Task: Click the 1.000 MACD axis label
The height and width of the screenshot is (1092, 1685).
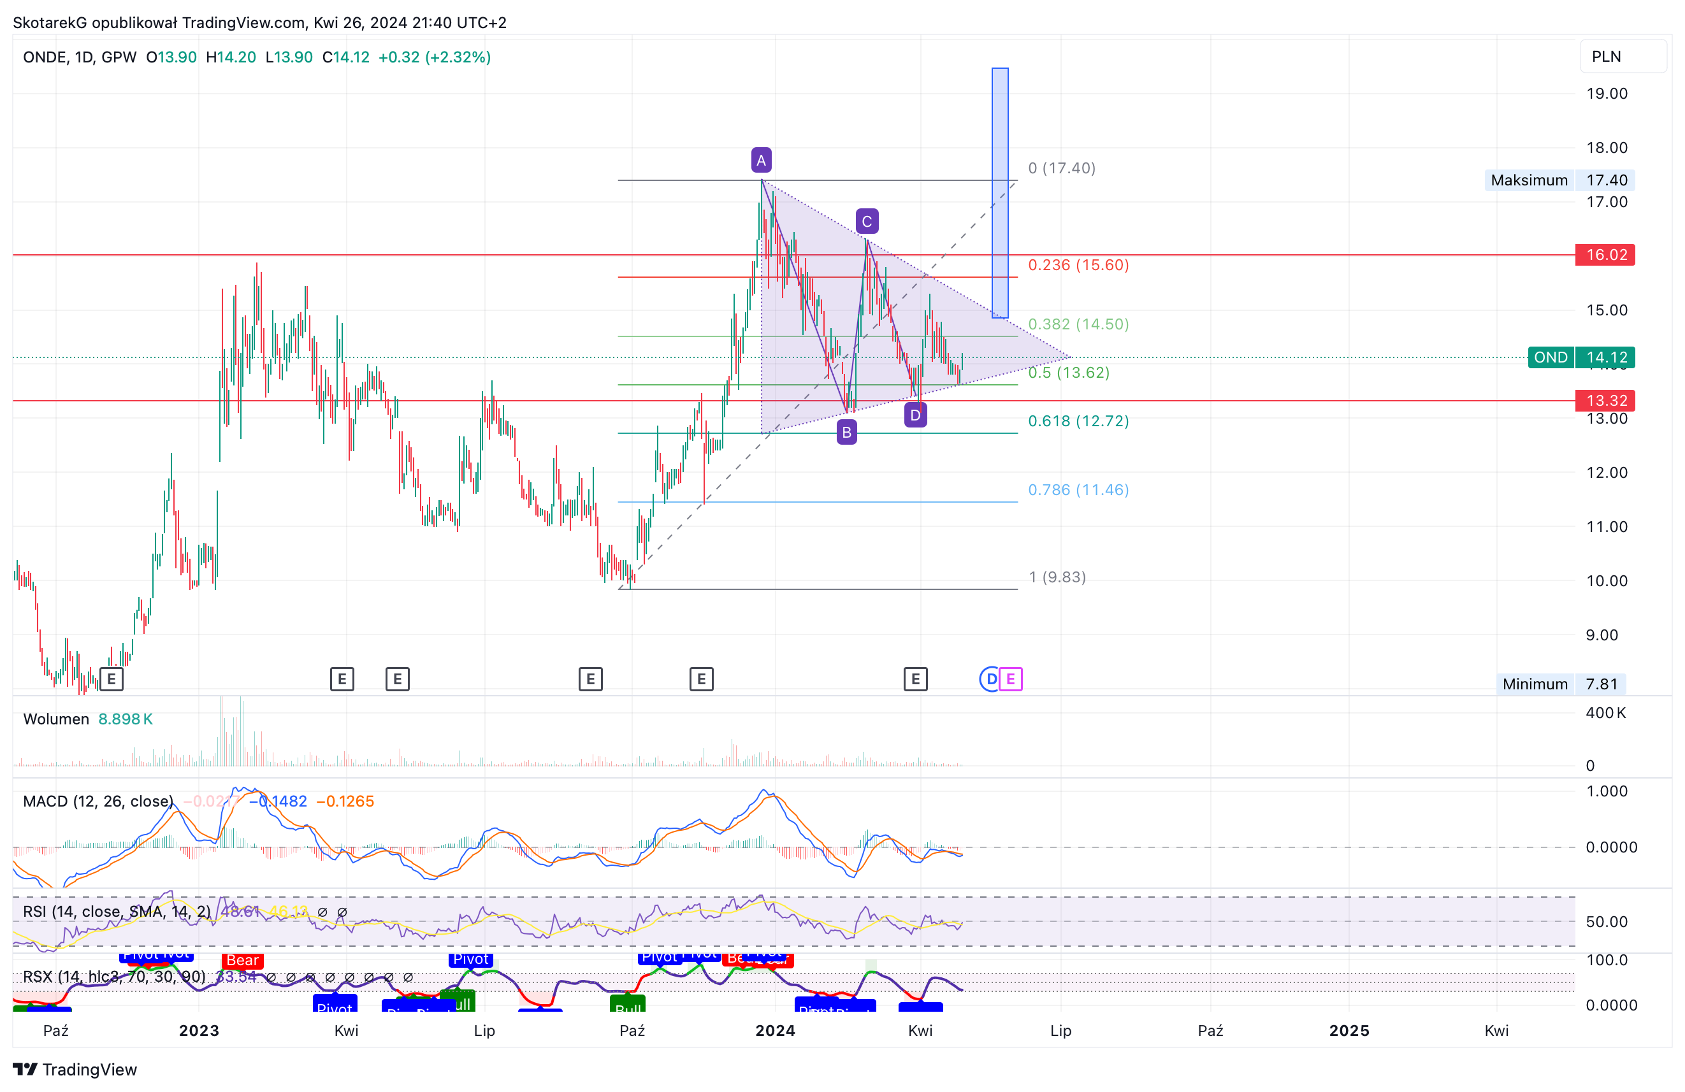Action: (x=1607, y=791)
